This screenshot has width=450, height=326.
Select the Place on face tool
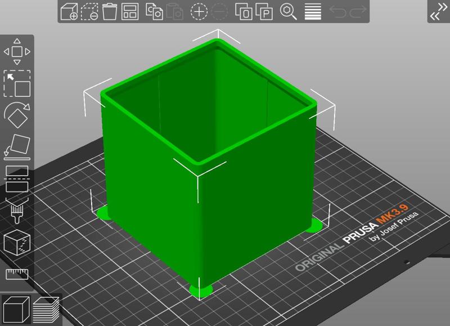tap(17, 147)
